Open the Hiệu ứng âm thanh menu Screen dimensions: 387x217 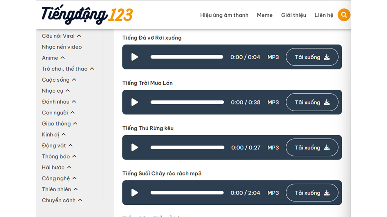[224, 15]
